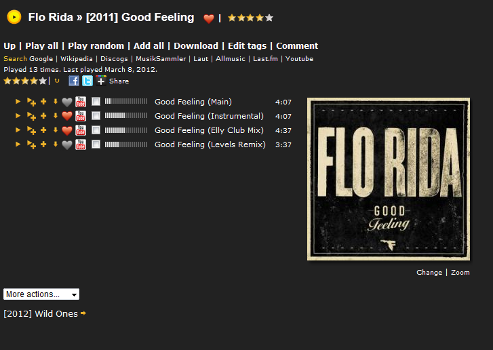The height and width of the screenshot is (350, 493).
Task: Play the Good Feeling (Main) track
Action: click(x=18, y=102)
